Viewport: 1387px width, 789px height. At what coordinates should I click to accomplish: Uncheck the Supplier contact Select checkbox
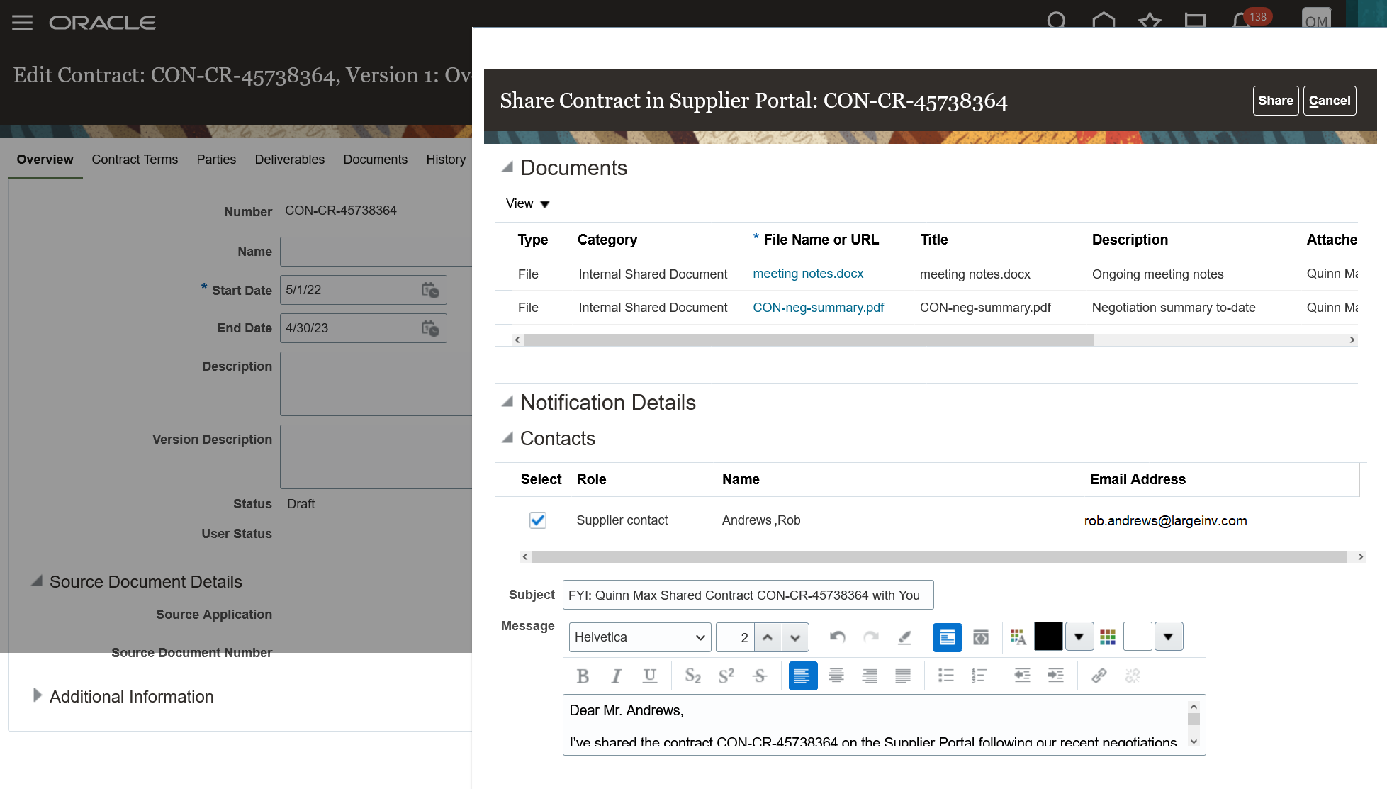pyautogui.click(x=538, y=520)
